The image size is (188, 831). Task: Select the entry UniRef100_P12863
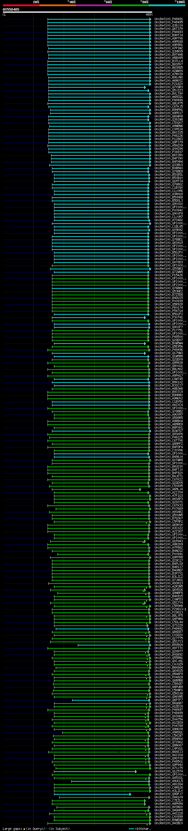[168, 139]
